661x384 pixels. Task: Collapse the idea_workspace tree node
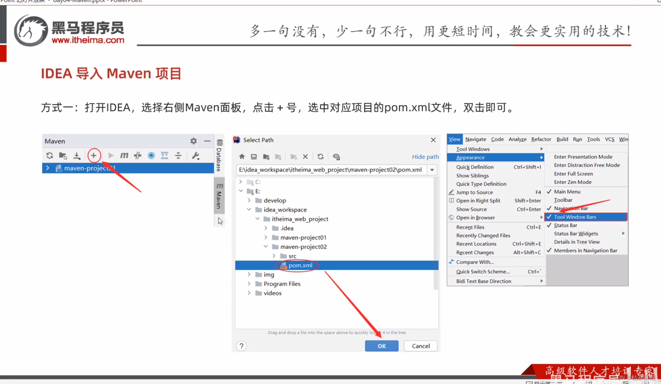249,209
